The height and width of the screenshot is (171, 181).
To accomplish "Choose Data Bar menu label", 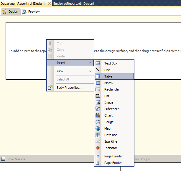I will 111,135.
